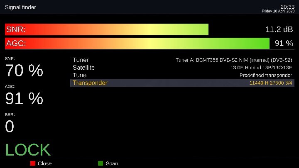Change the Predefined transponder tune mode
This screenshot has height=168, width=299.
(x=266, y=75)
